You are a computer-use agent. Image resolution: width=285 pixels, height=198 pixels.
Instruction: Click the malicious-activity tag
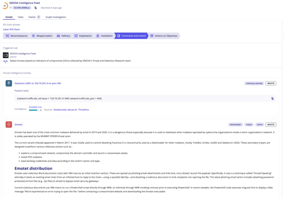click(x=254, y=83)
